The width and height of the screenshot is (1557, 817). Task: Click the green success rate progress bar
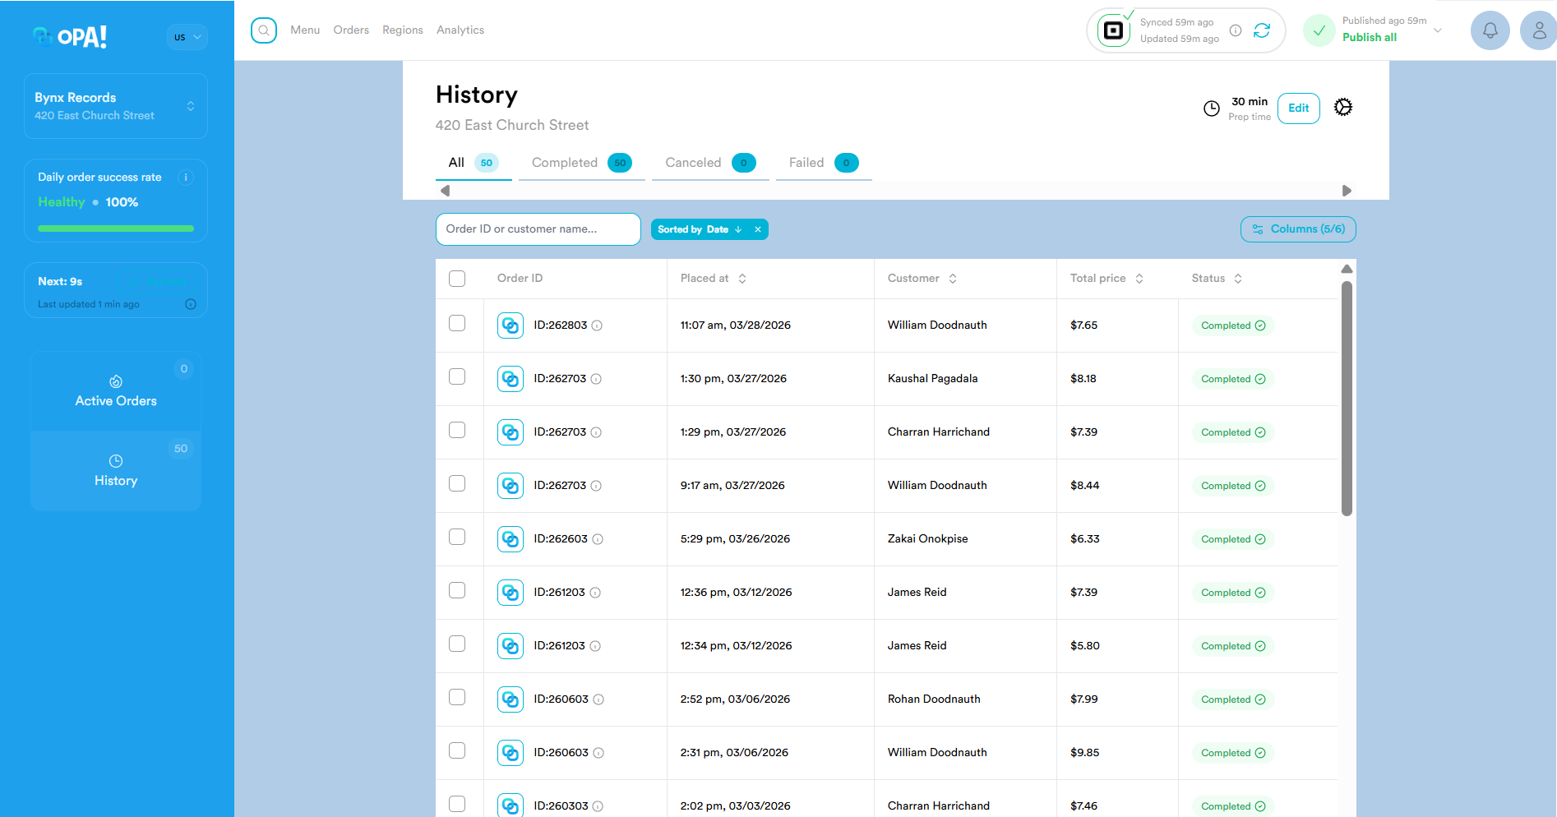115,228
